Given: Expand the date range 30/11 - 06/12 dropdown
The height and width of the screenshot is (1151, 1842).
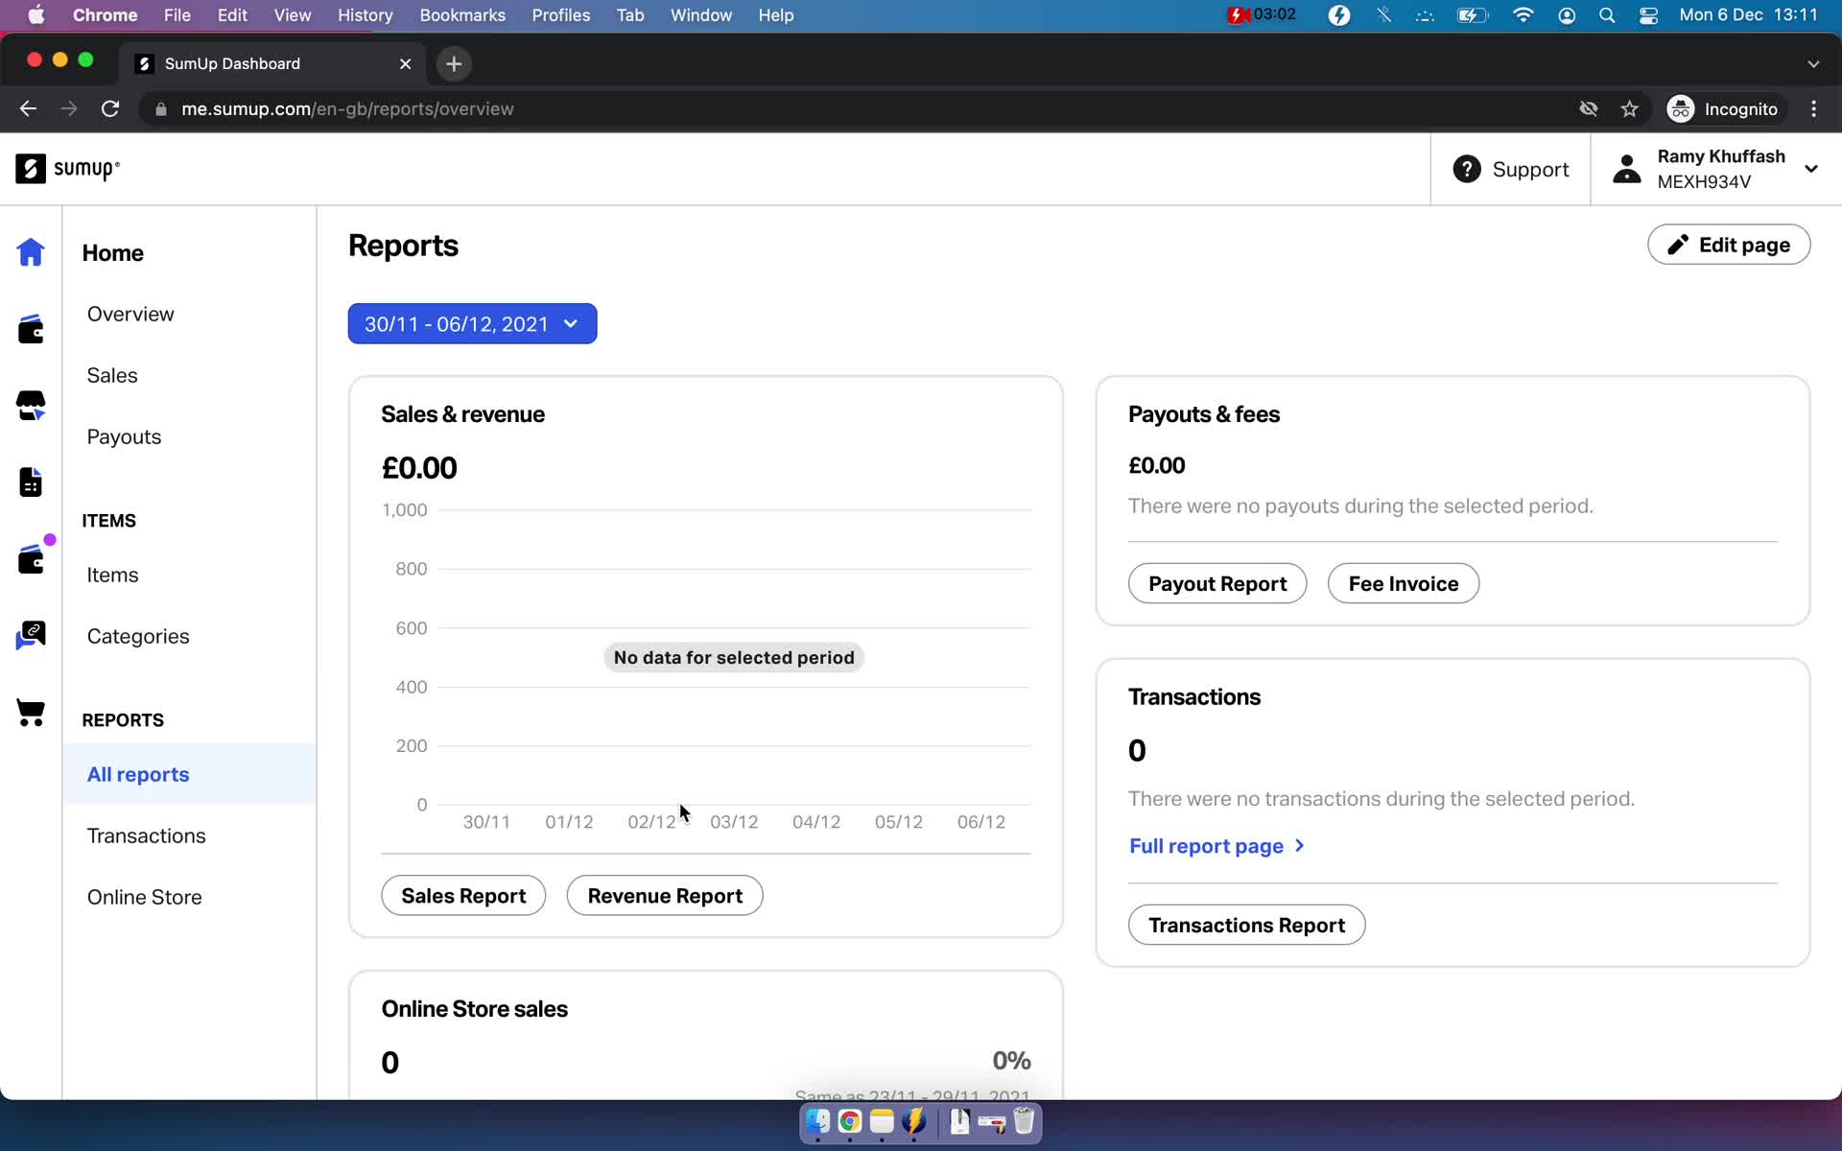Looking at the screenshot, I should 472,323.
